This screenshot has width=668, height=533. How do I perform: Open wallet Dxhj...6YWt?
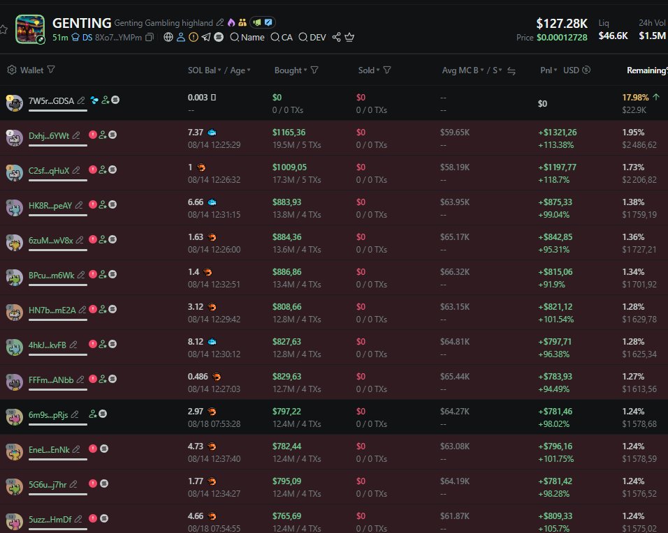[x=49, y=136]
